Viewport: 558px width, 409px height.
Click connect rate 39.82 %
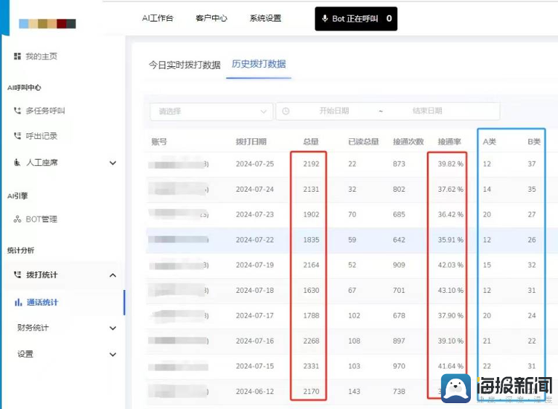(x=451, y=164)
